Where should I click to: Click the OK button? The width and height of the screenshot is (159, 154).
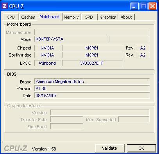pyautogui.click(x=141, y=148)
